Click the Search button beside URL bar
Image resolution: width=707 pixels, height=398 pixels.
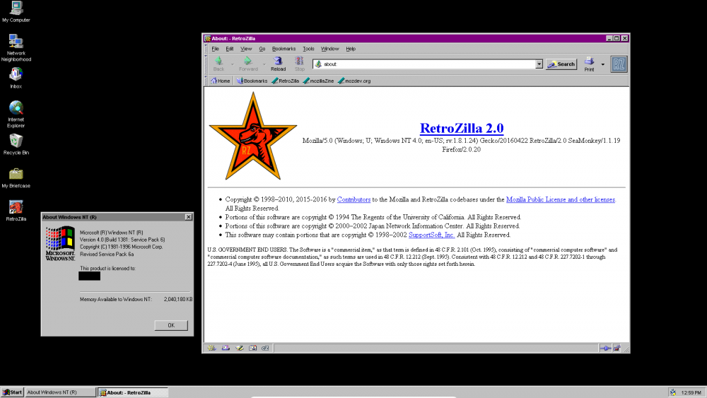pos(561,64)
